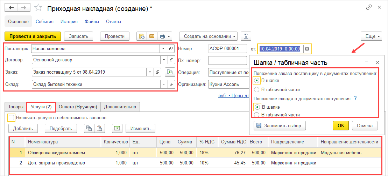388x176 pixels.
Task: Open the calendar picker next to date
Action: (307, 49)
